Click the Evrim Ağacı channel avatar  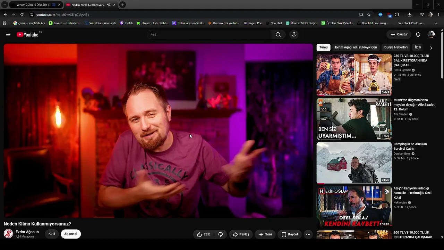8,234
